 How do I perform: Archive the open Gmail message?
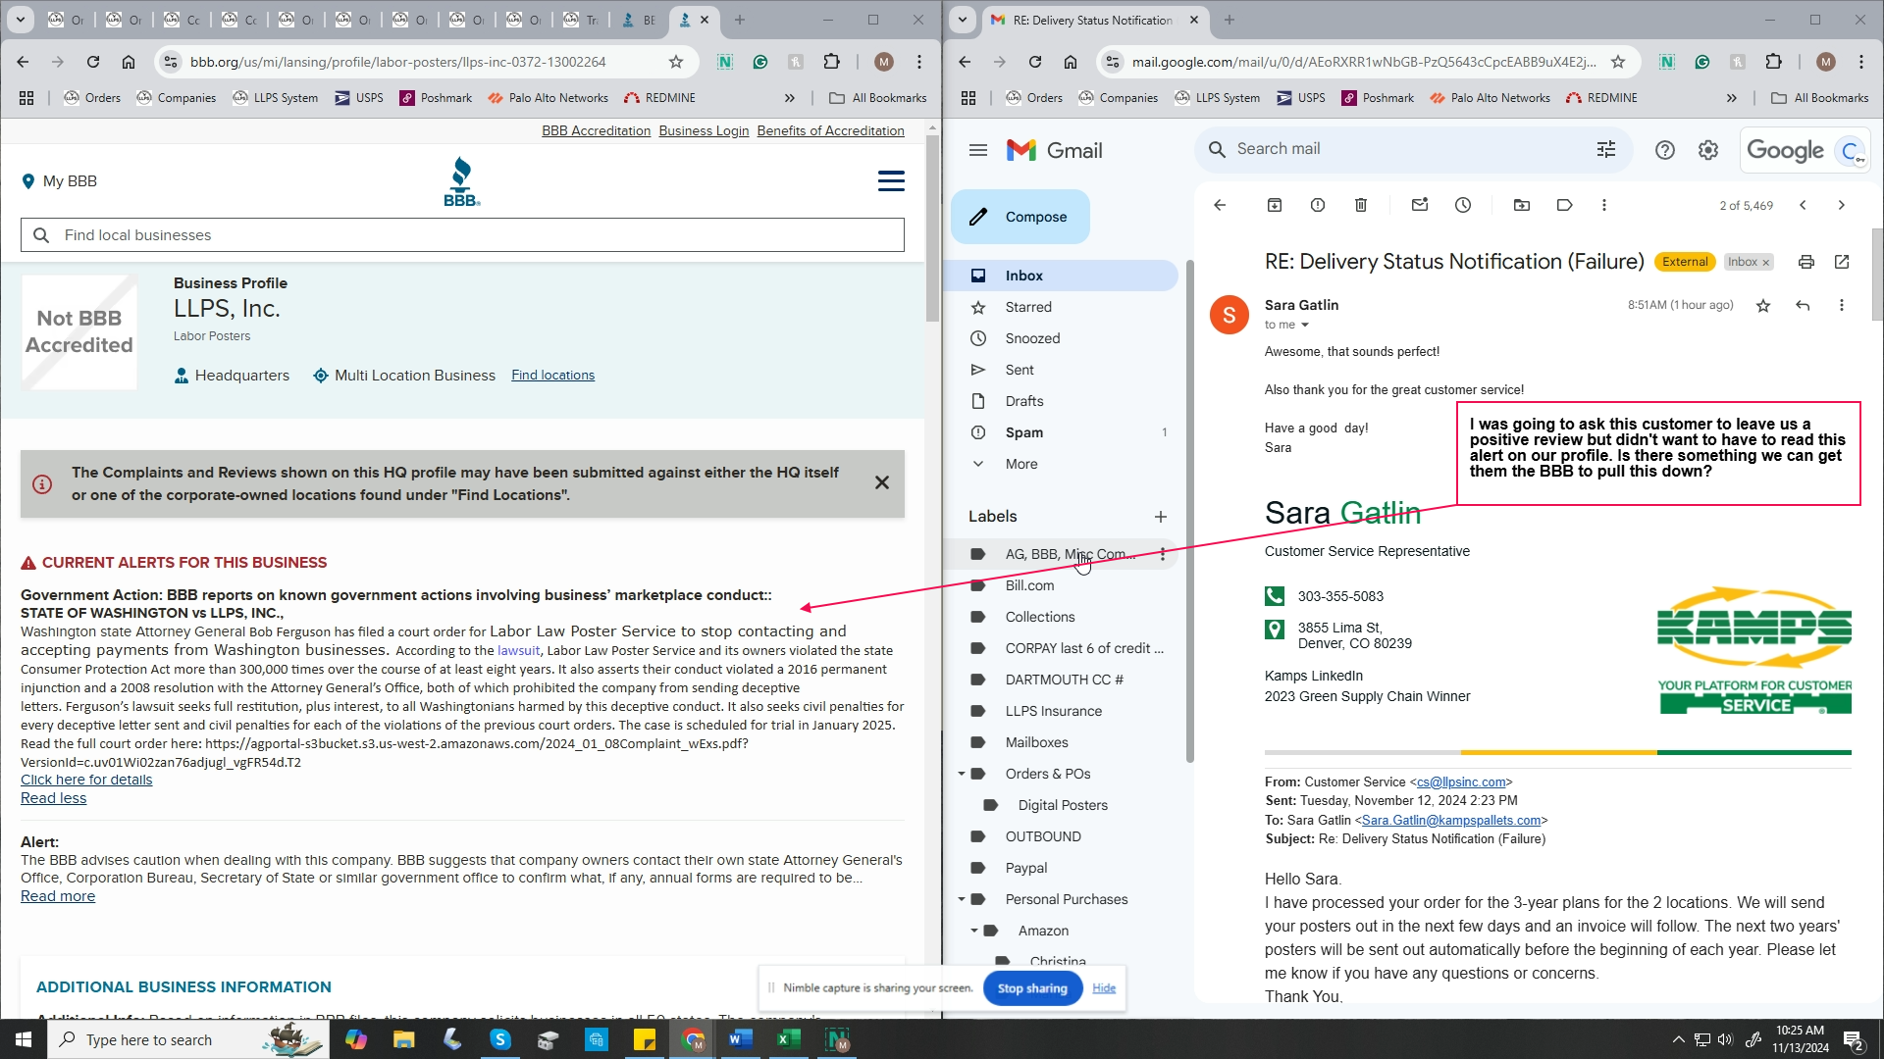tap(1274, 205)
